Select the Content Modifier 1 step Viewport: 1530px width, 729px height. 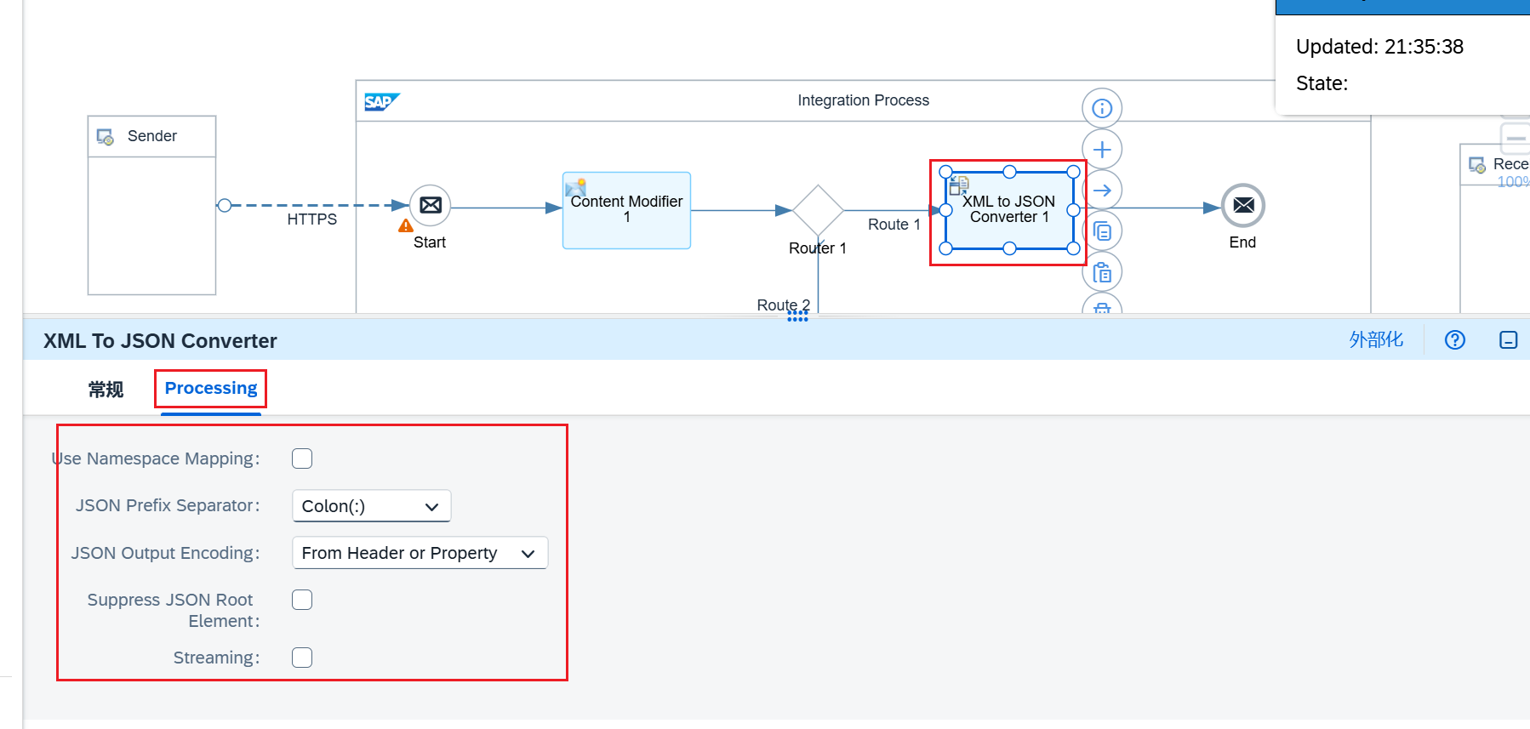tap(626, 210)
